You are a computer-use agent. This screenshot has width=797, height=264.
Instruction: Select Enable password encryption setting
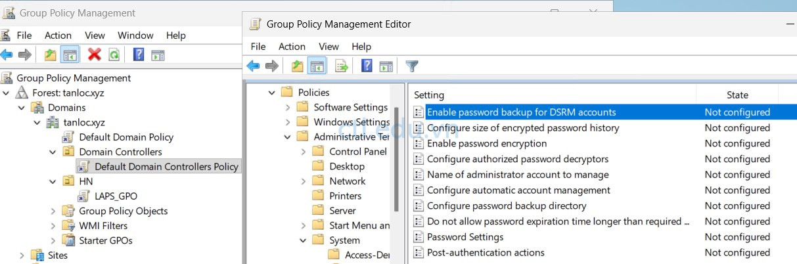487,143
